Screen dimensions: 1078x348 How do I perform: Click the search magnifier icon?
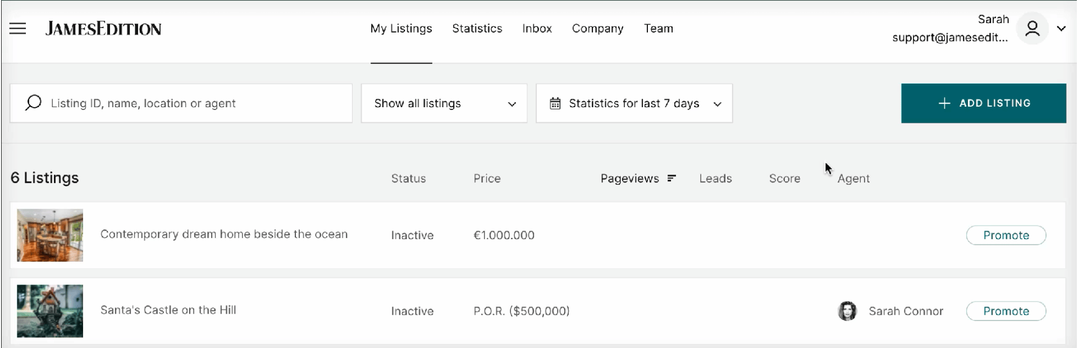pyautogui.click(x=33, y=103)
